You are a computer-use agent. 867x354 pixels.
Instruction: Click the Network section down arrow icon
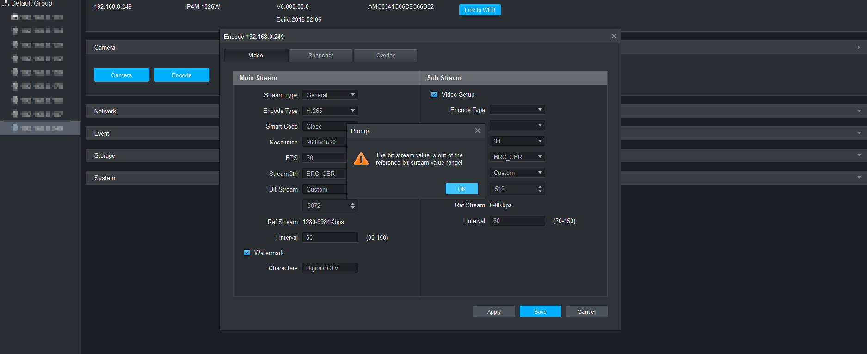click(x=859, y=111)
